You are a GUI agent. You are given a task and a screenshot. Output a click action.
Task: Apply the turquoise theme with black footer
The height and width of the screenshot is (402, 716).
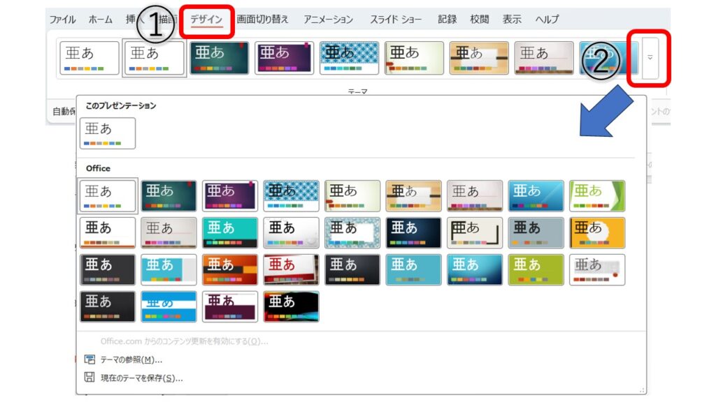click(229, 233)
